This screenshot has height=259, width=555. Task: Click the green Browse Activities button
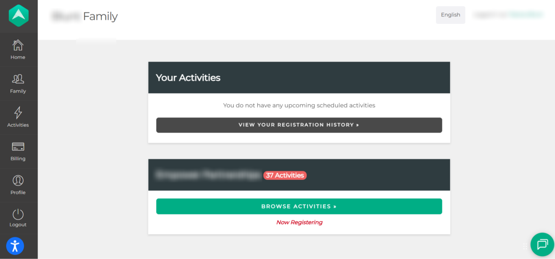[x=299, y=206]
